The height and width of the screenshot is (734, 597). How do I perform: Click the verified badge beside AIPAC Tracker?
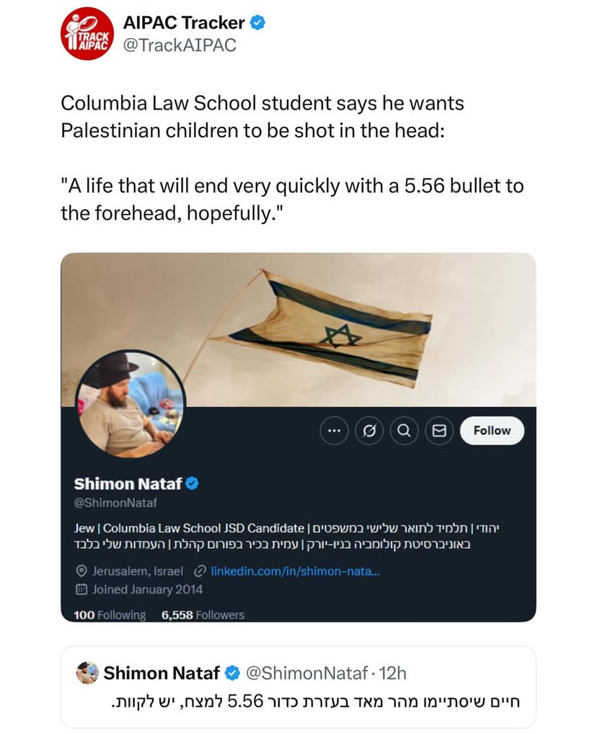pyautogui.click(x=257, y=23)
